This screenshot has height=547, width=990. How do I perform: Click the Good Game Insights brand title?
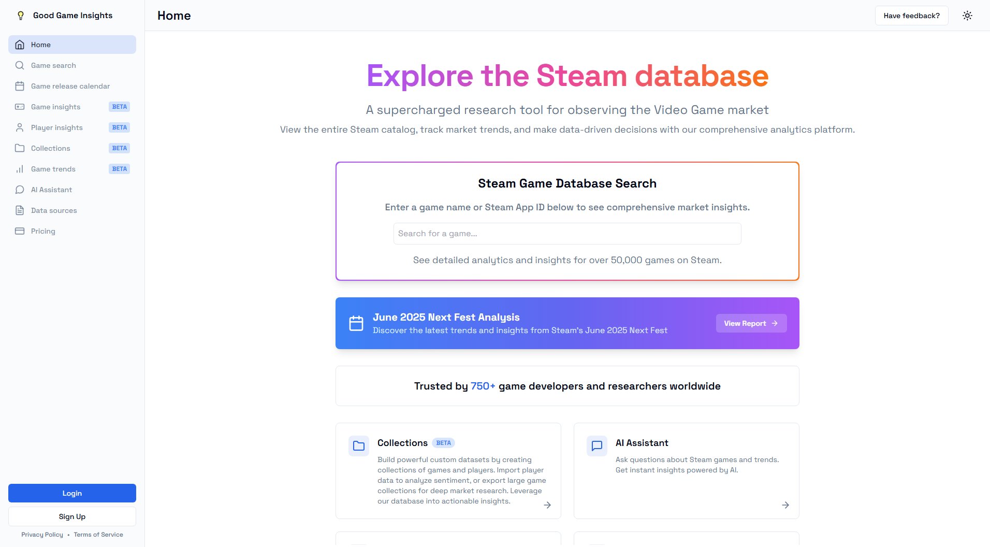point(72,16)
